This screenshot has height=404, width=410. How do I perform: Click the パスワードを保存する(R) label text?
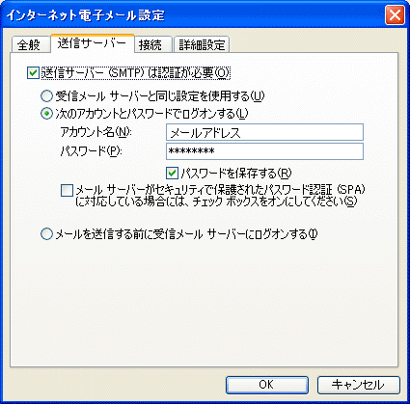tap(235, 174)
